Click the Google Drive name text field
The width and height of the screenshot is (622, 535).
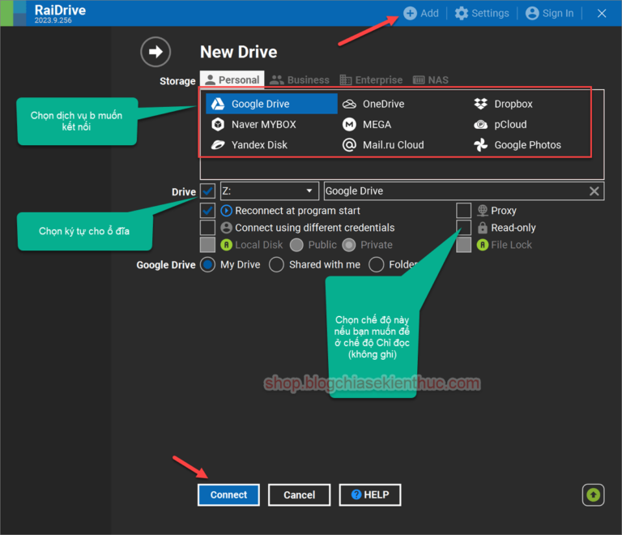pyautogui.click(x=454, y=191)
